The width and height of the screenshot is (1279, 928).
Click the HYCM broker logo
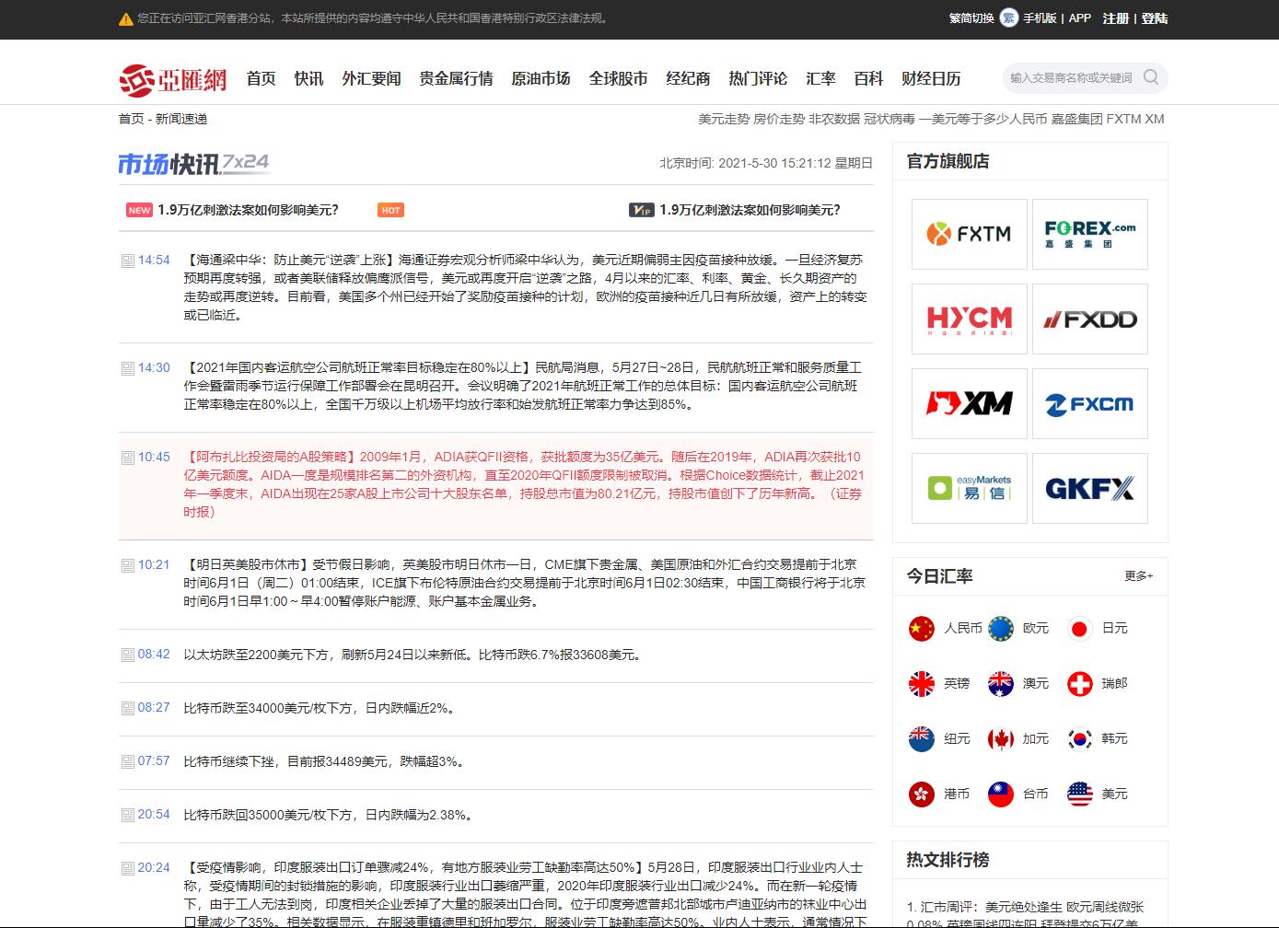point(969,319)
